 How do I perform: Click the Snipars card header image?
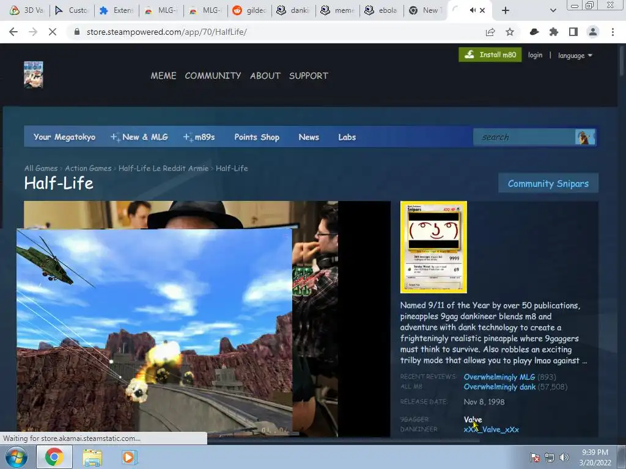point(433,247)
